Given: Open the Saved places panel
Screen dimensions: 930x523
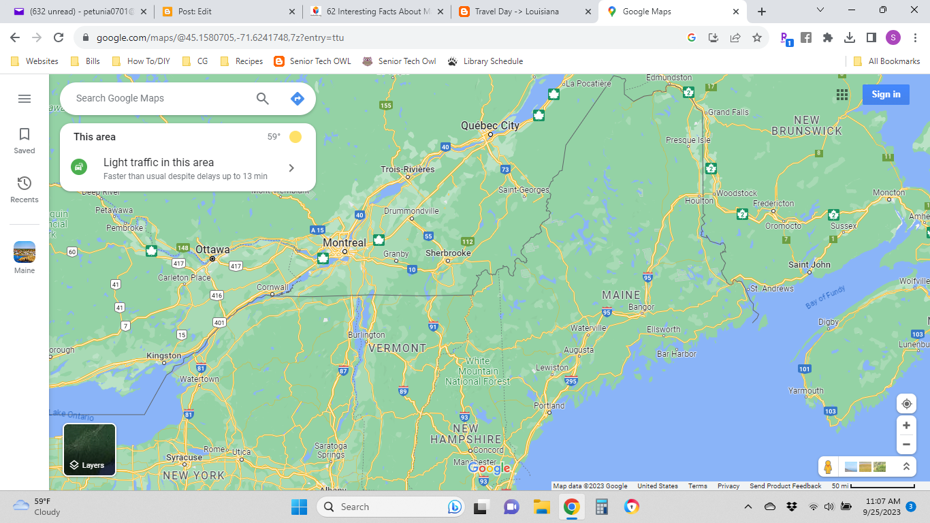Looking at the screenshot, I should (25, 140).
